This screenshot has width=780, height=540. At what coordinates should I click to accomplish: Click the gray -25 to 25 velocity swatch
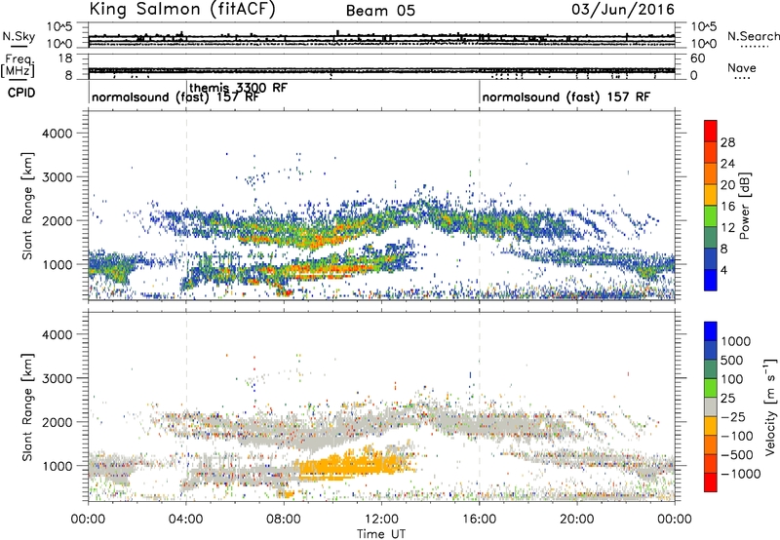[x=711, y=406]
